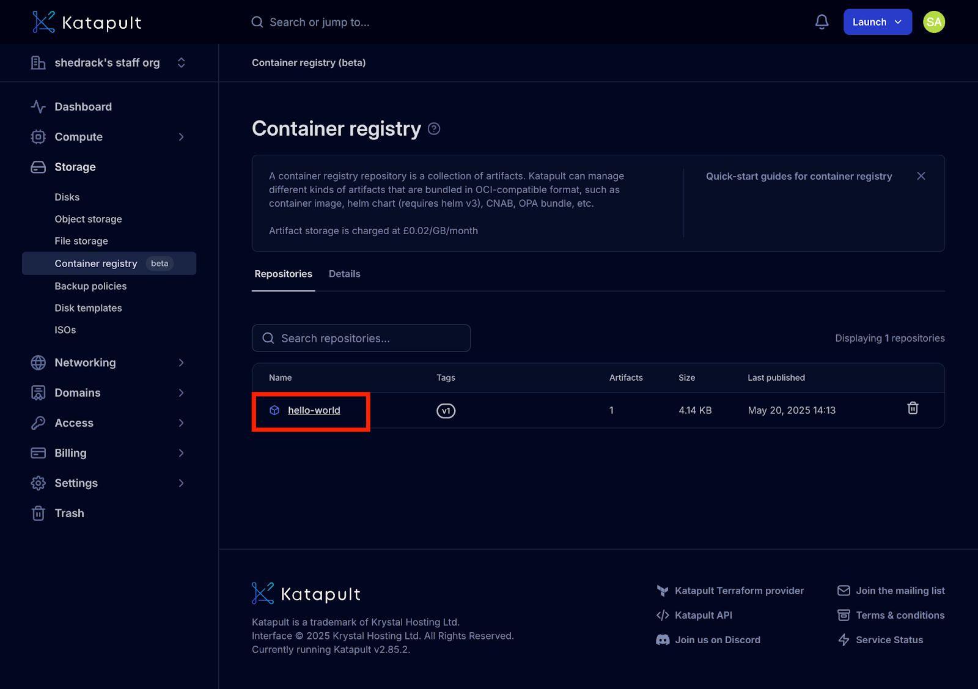
Task: Open File storage in sidebar
Action: tap(81, 241)
